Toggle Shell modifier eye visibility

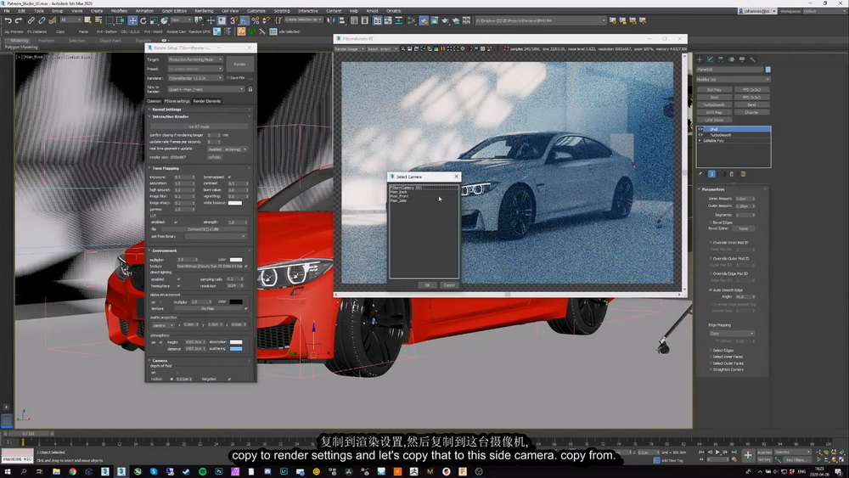pyautogui.click(x=700, y=129)
